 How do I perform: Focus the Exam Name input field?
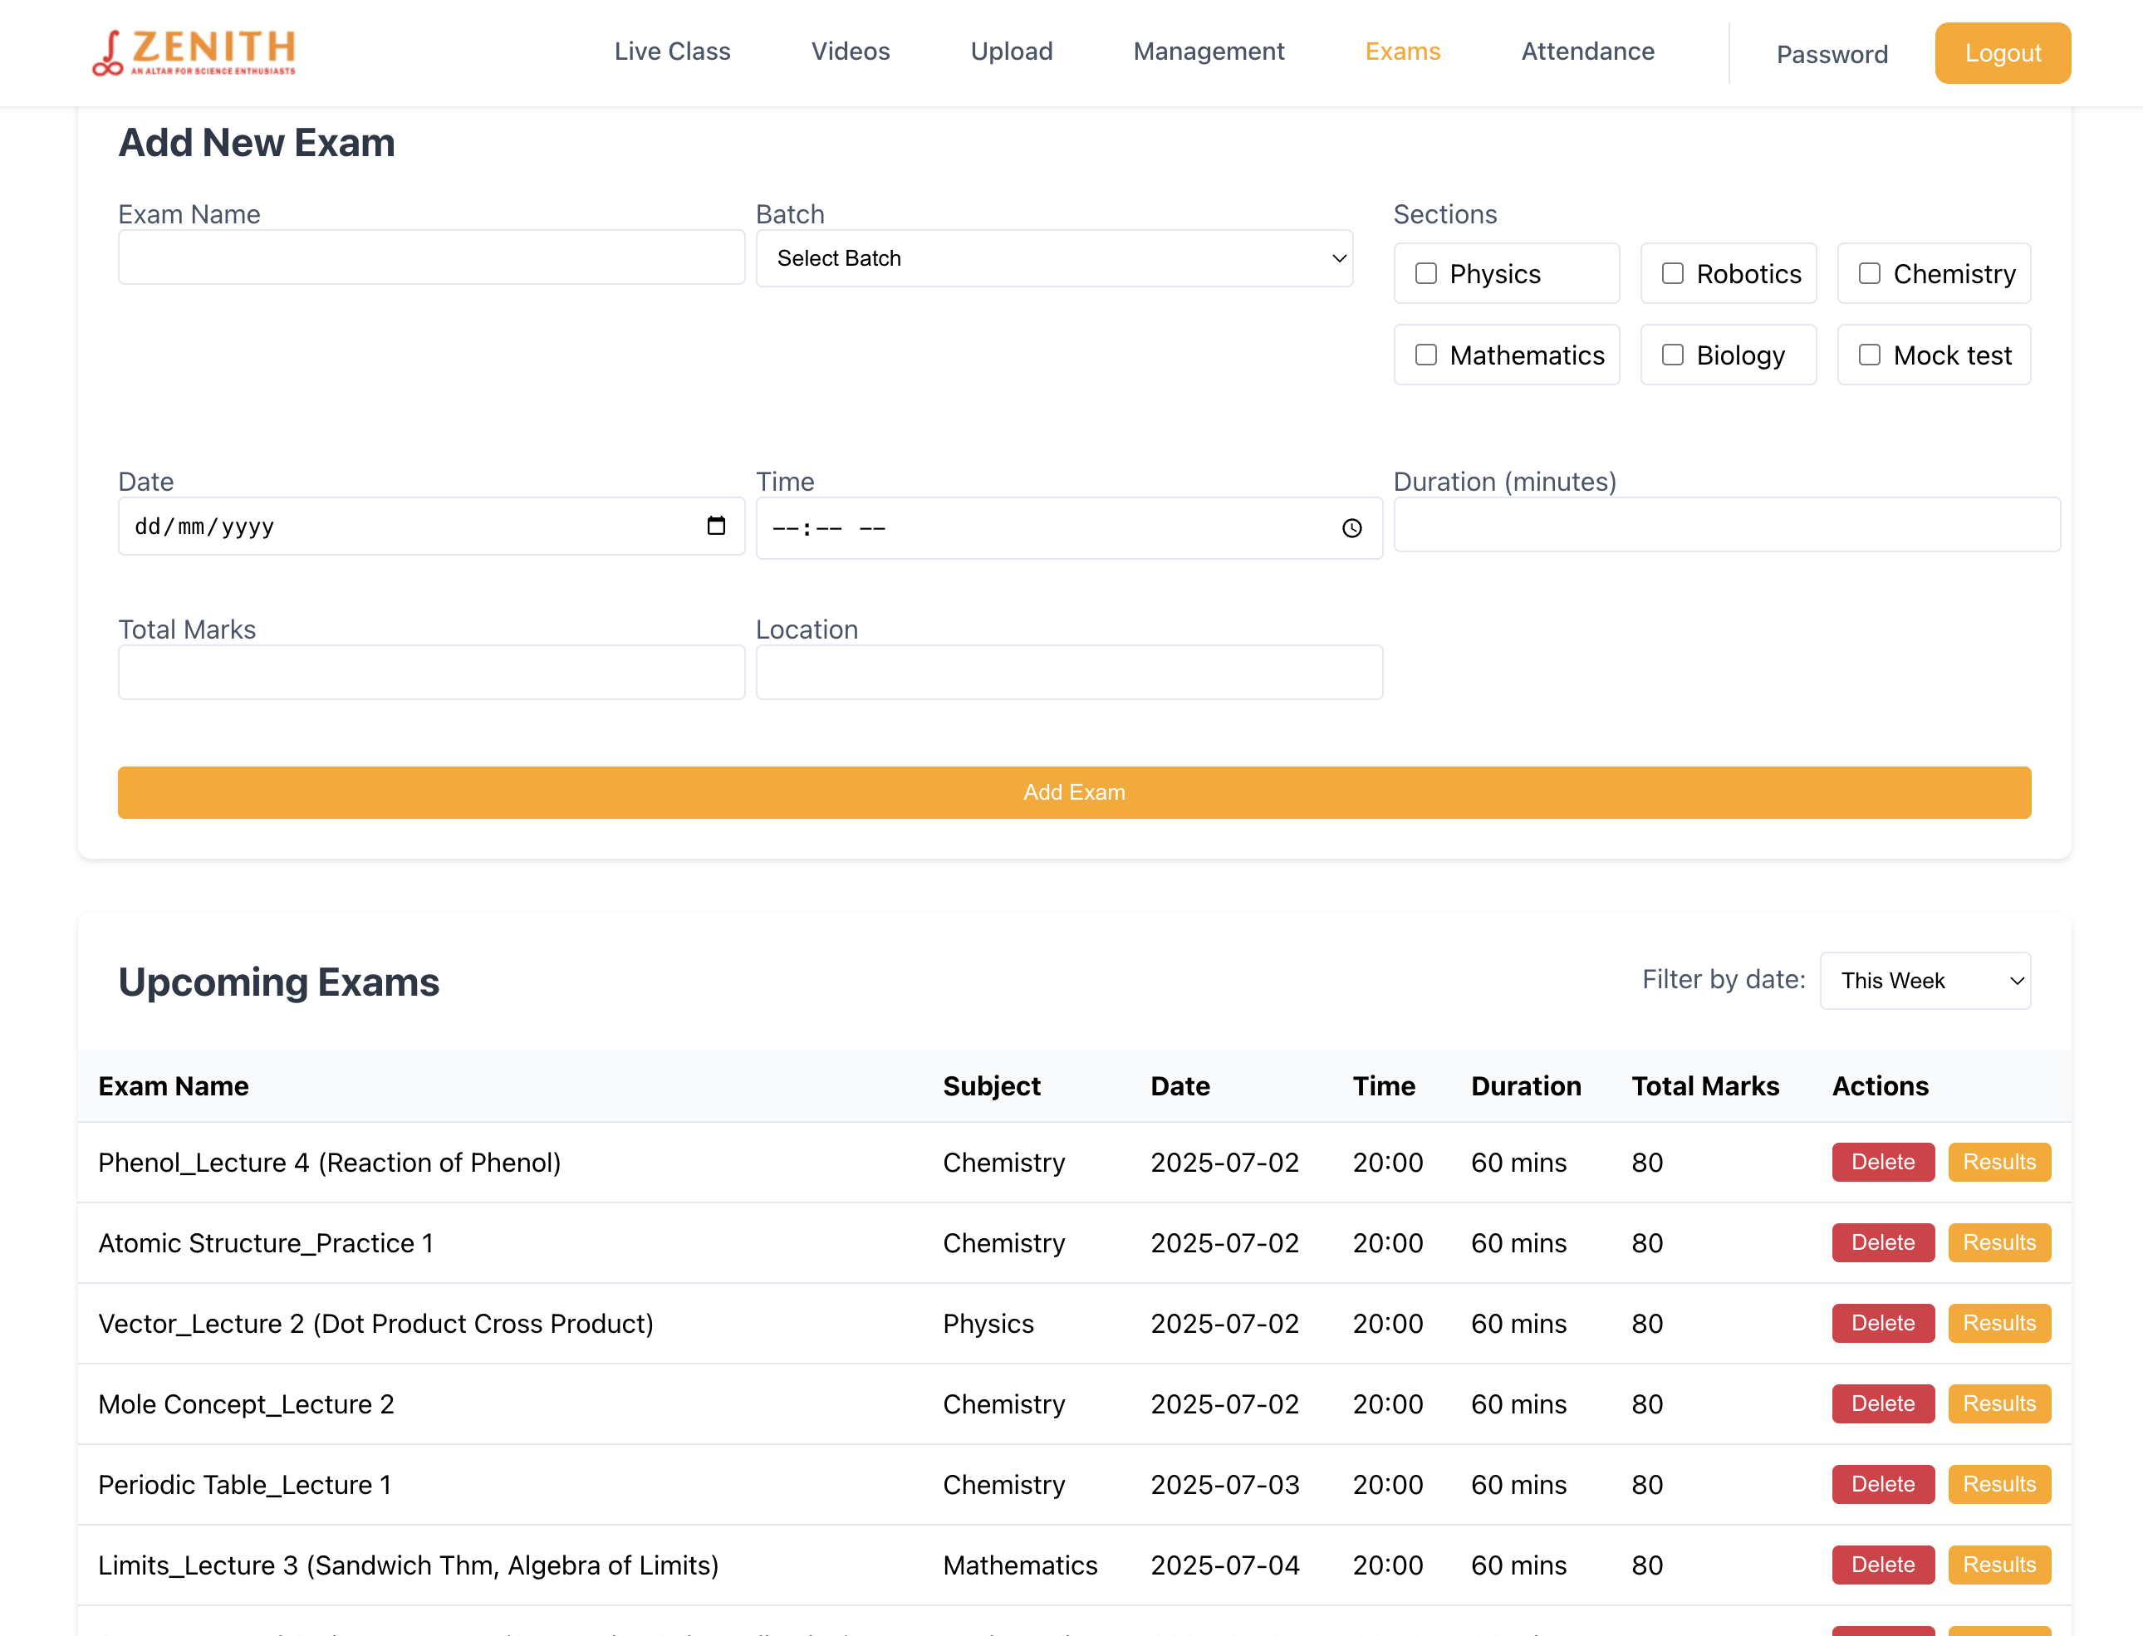(x=432, y=257)
